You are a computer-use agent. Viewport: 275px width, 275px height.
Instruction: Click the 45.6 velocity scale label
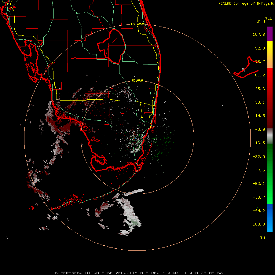[x=260, y=89]
